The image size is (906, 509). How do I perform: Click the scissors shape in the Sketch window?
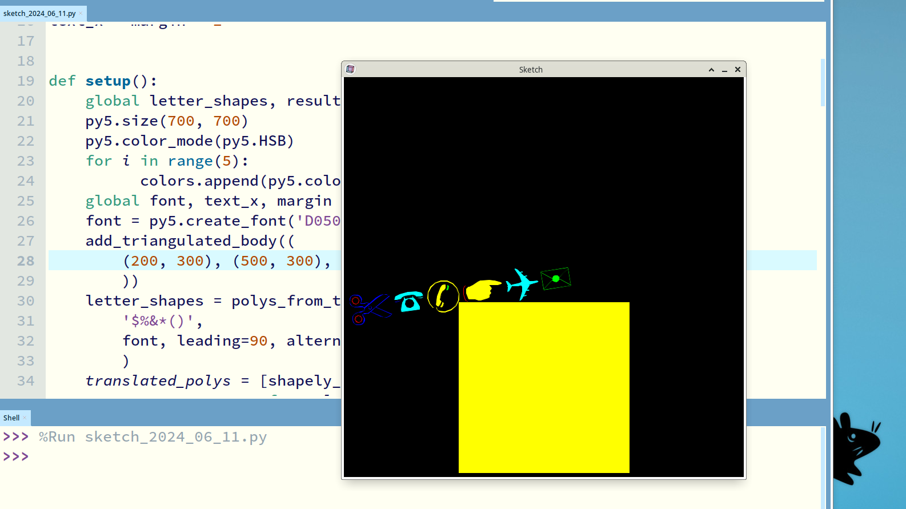point(370,308)
